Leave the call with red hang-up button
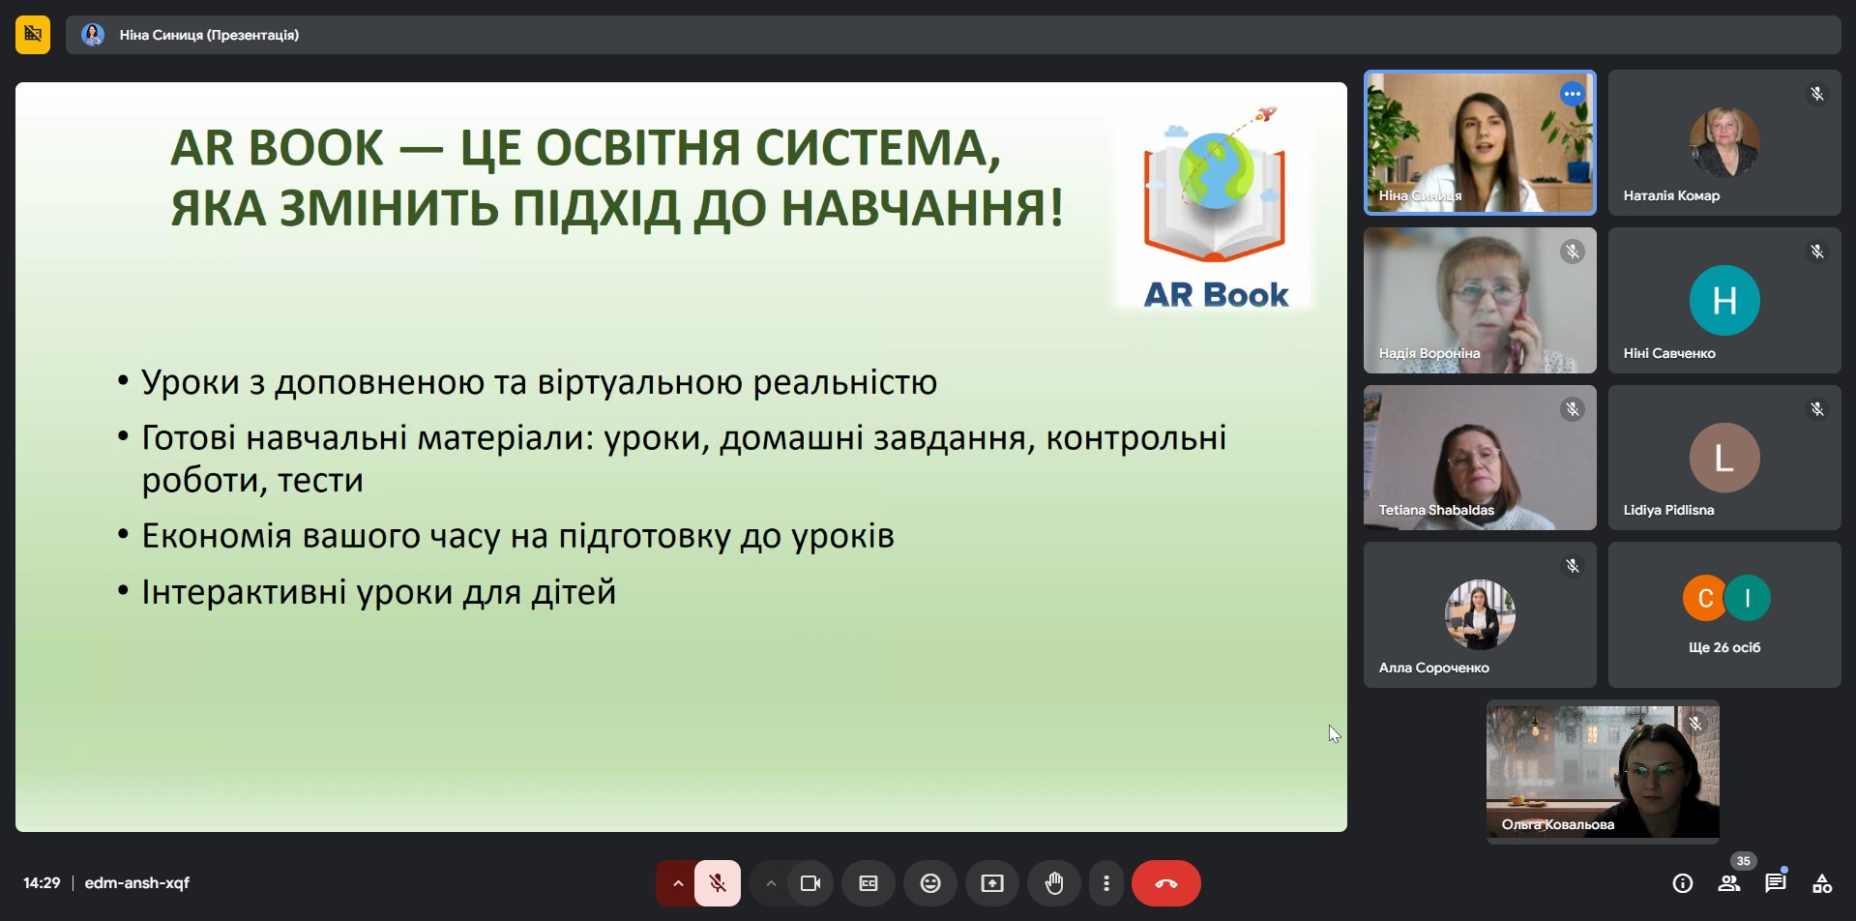Viewport: 1856px width, 921px height. coord(1166,883)
